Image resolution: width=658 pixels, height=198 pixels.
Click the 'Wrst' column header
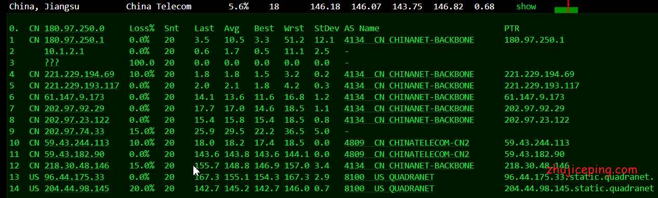coord(294,29)
